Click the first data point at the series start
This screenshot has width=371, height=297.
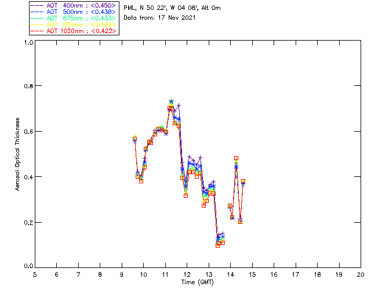click(134, 139)
